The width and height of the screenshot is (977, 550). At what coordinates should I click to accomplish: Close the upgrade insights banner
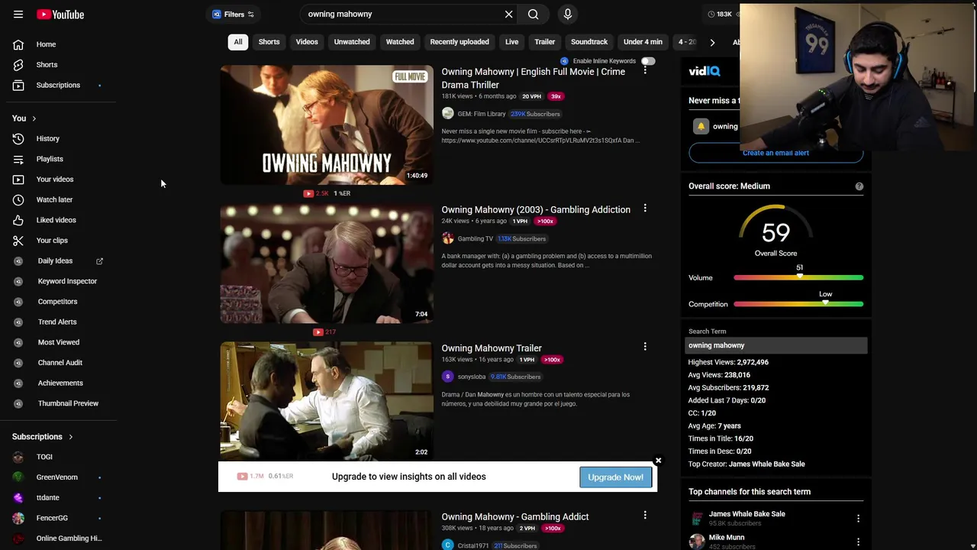[658, 461]
